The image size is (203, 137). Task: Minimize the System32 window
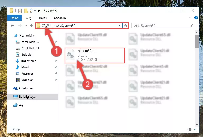pos(169,11)
